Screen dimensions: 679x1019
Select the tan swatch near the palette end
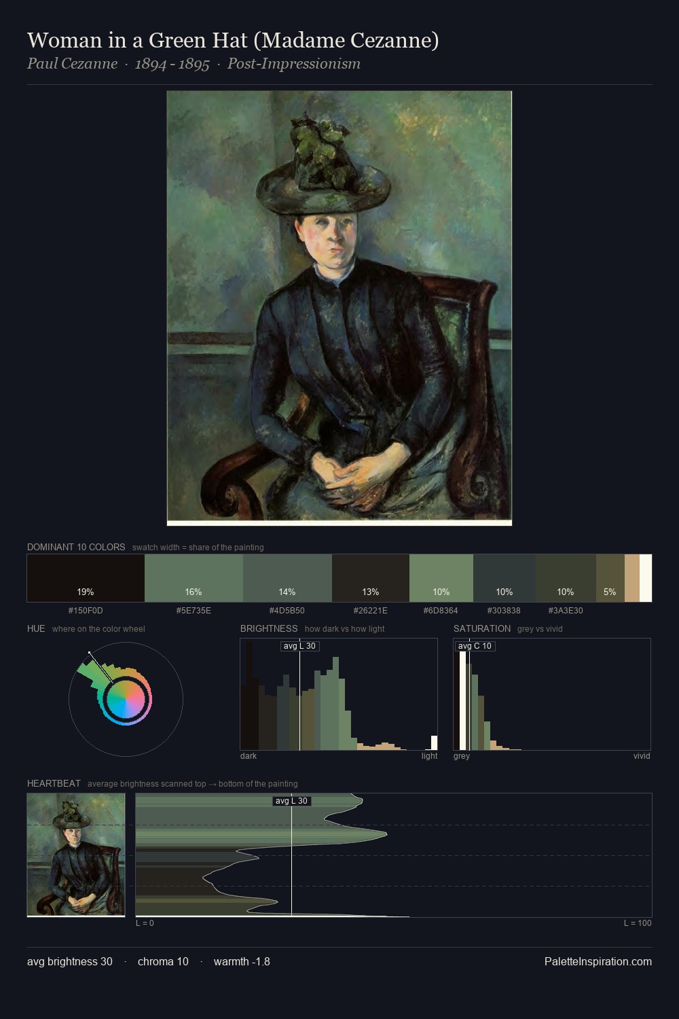632,578
